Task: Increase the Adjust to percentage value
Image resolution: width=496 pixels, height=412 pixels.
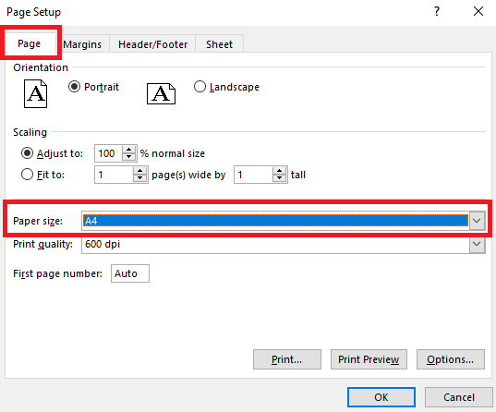Action: [x=128, y=150]
